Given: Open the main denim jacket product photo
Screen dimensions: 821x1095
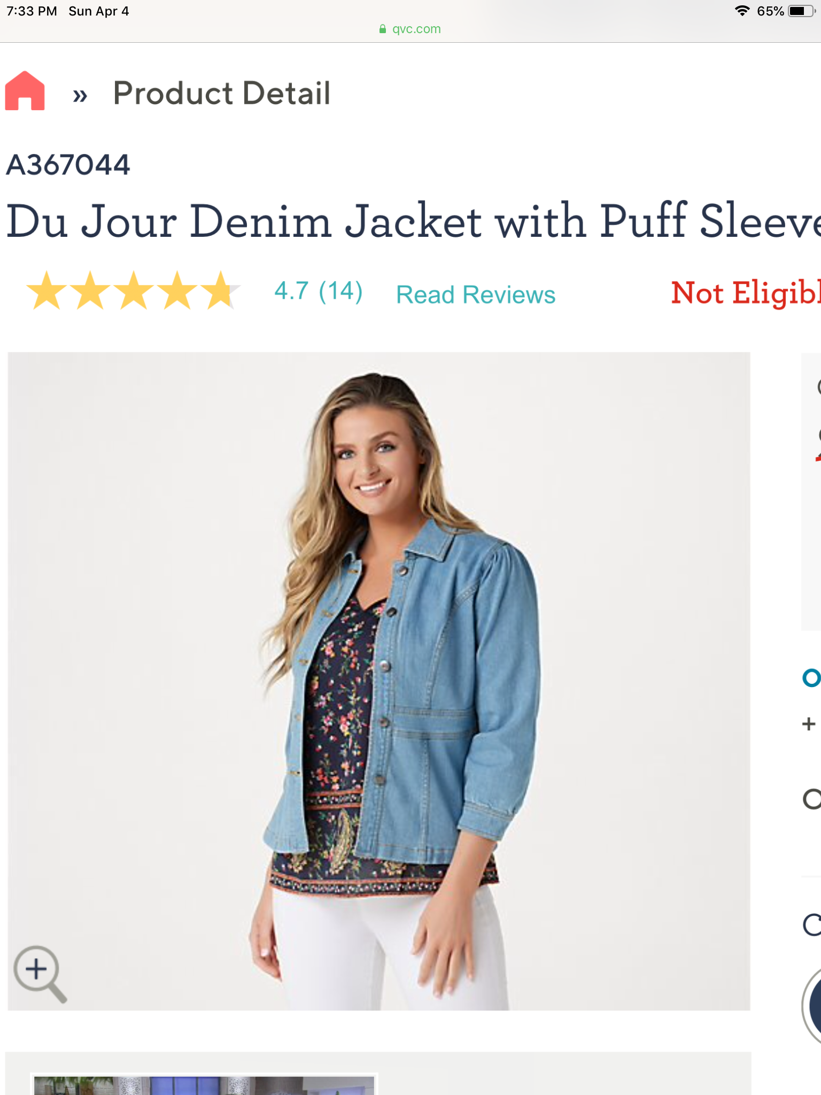Looking at the screenshot, I should click(378, 680).
